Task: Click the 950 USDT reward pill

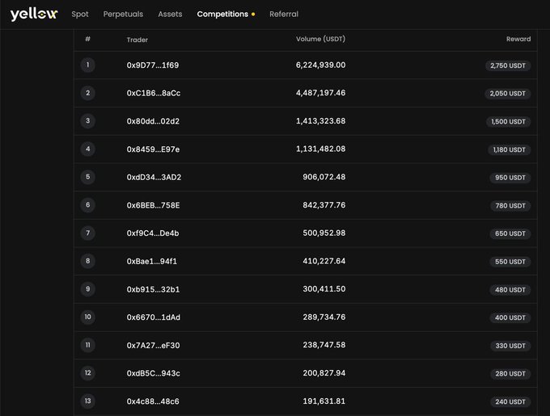Action: tap(510, 178)
